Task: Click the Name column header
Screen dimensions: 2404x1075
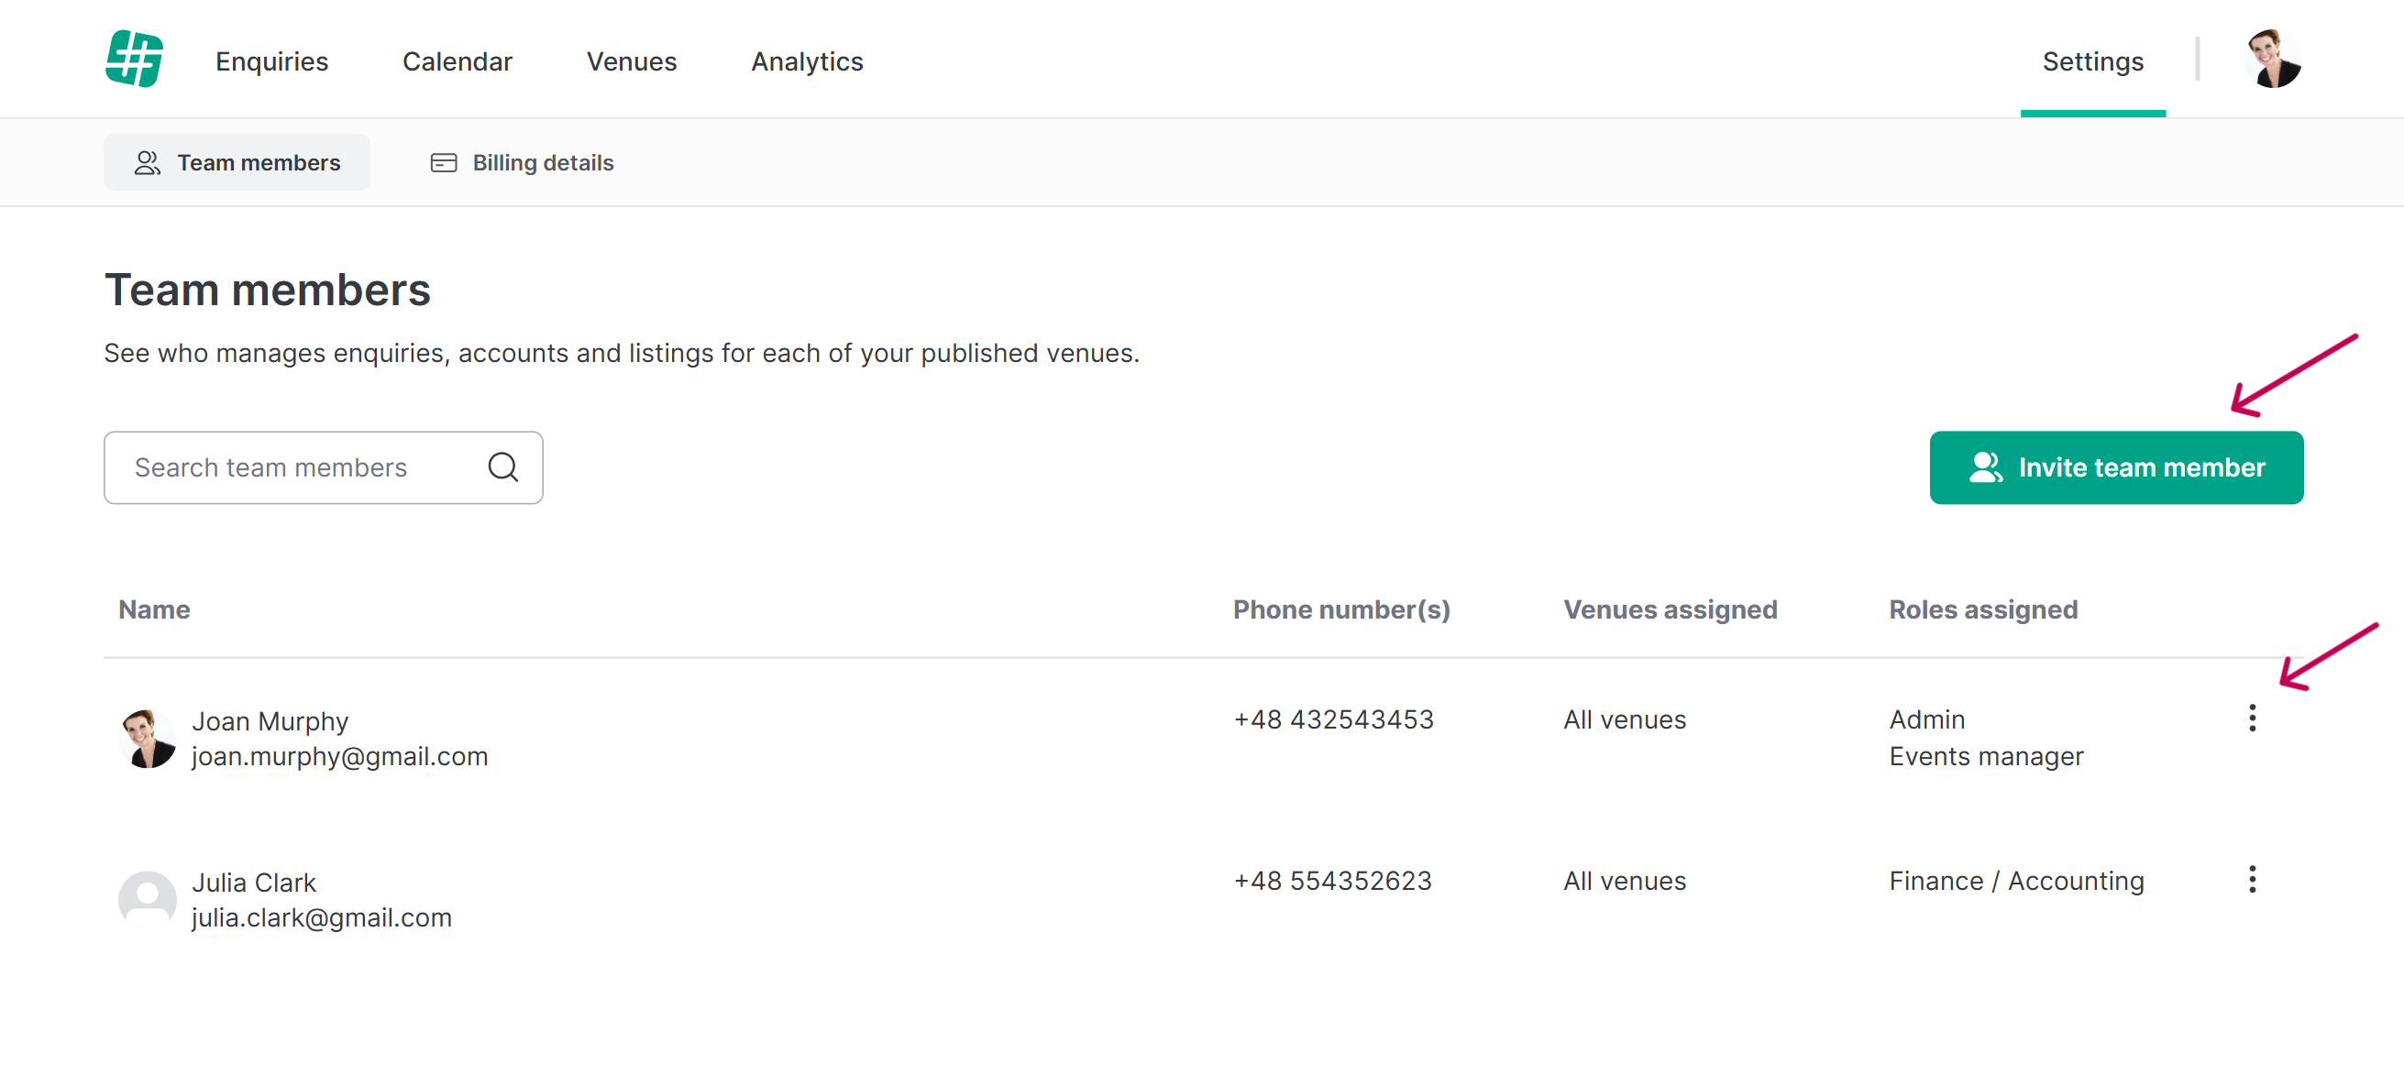Action: tap(154, 609)
